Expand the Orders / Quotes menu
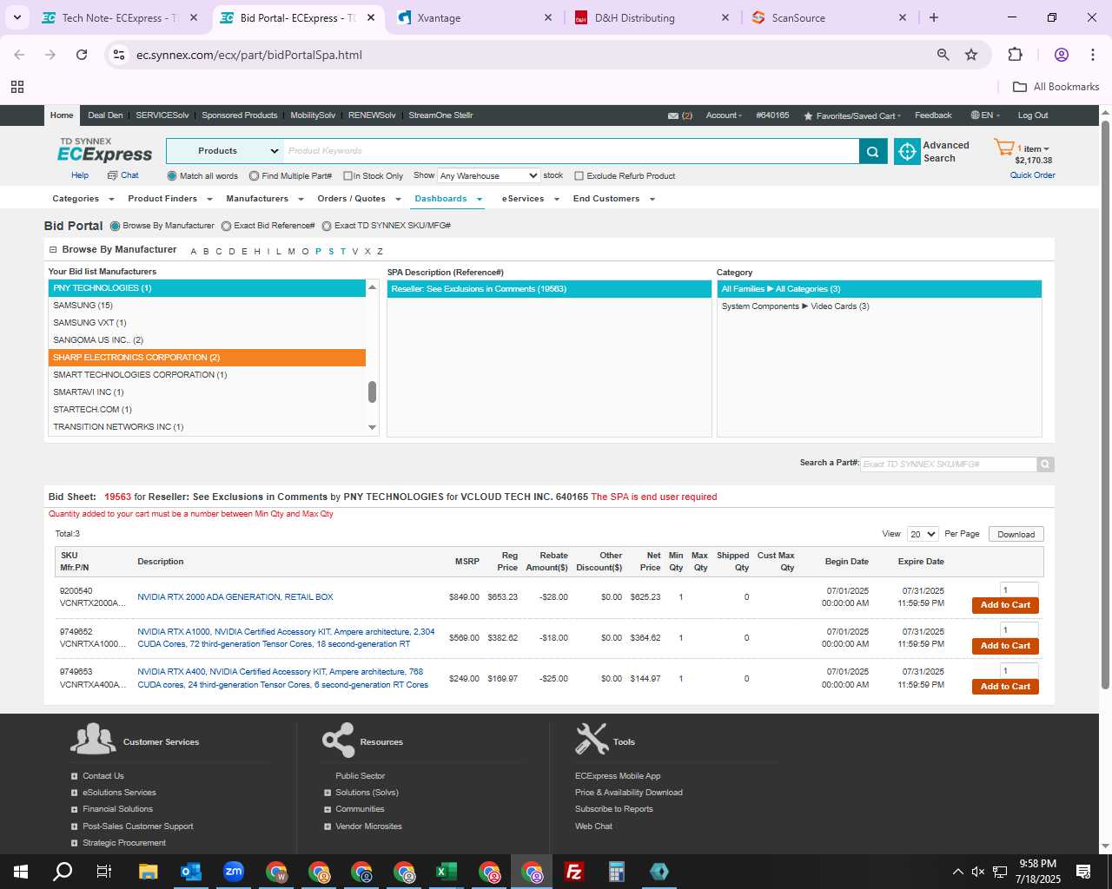The width and height of the screenshot is (1112, 889). pyautogui.click(x=359, y=199)
